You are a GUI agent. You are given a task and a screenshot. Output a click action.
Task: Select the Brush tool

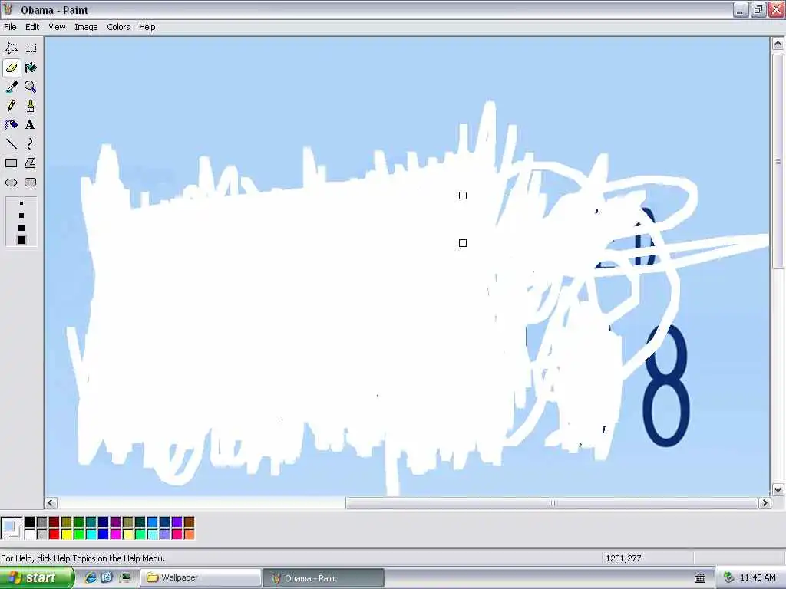pos(31,106)
